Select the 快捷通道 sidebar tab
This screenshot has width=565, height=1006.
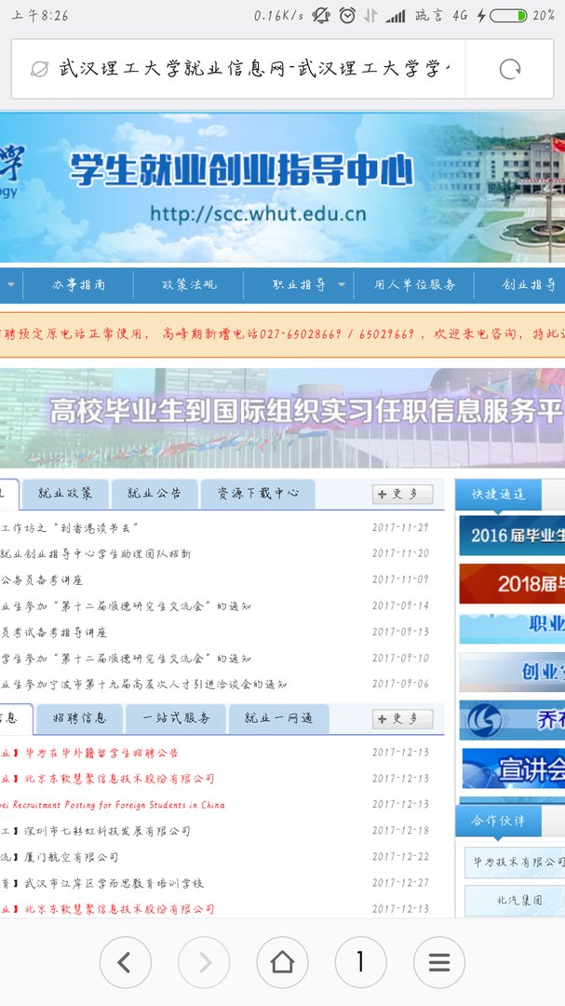click(498, 494)
